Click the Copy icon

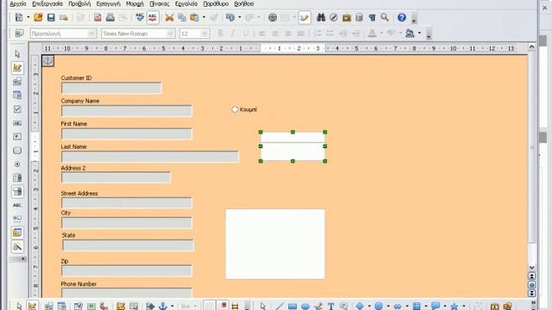(182, 17)
